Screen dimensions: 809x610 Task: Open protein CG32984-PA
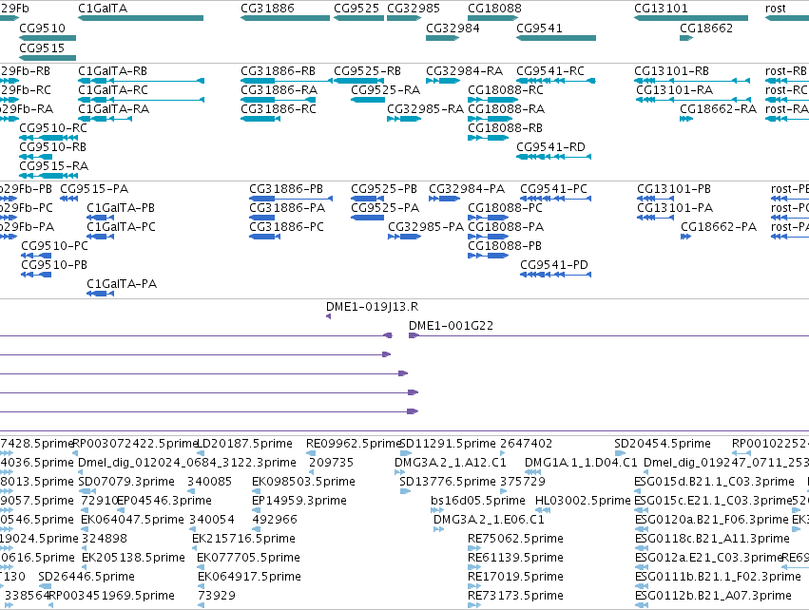click(467, 189)
